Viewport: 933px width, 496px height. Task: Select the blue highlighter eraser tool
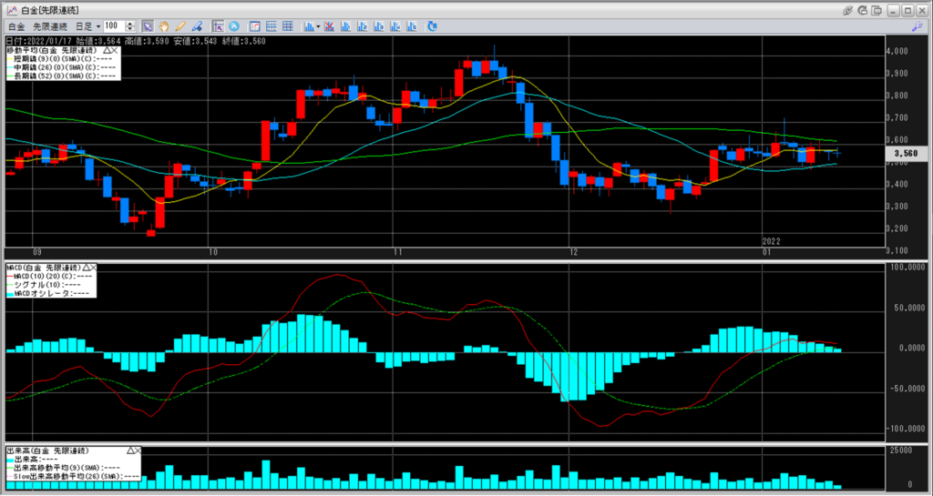(x=197, y=26)
